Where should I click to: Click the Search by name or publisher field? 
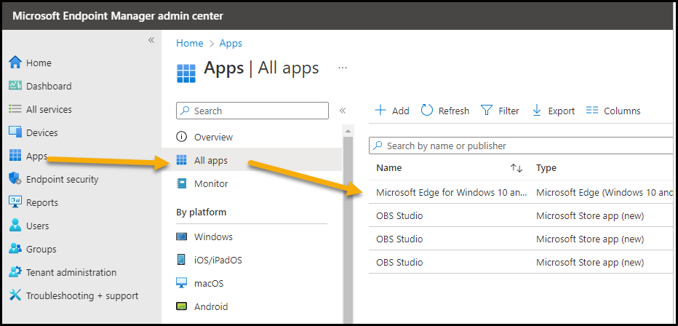click(521, 146)
